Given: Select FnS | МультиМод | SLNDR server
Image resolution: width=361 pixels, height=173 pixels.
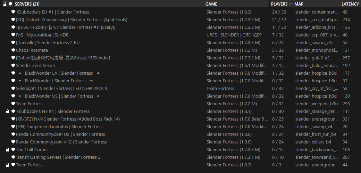Looking at the screenshot, I should pyautogui.click(x=42, y=35).
